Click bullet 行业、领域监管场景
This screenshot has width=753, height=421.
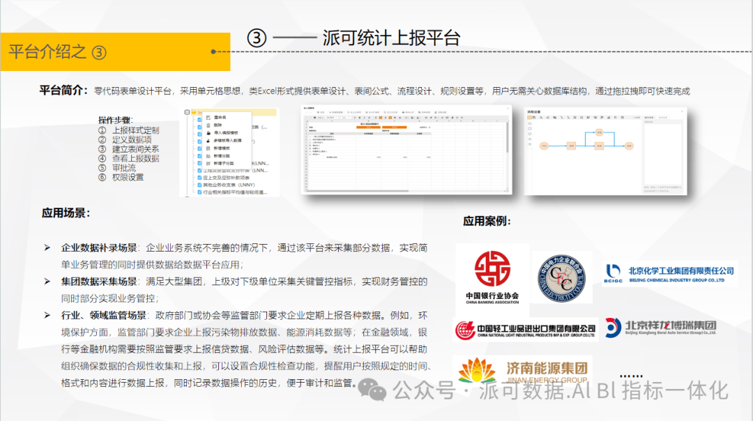coord(104,315)
